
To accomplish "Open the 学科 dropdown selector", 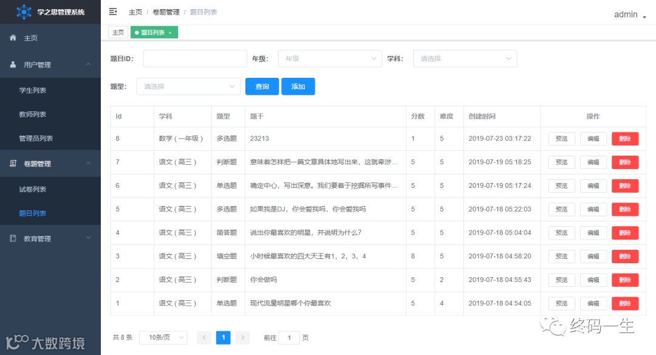I will click(465, 58).
